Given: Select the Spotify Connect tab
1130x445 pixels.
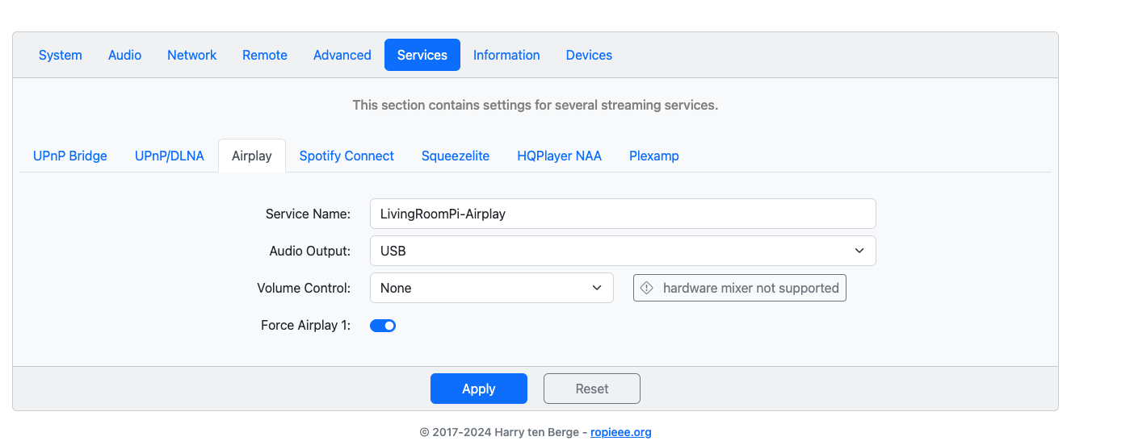Looking at the screenshot, I should point(347,156).
